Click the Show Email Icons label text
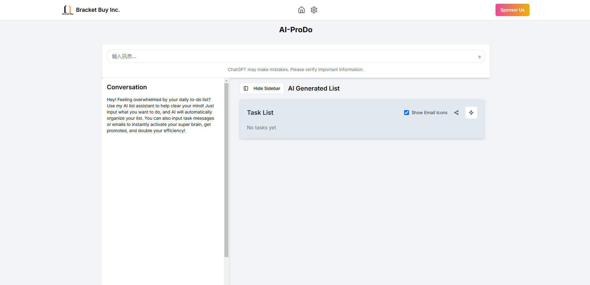Image resolution: width=590 pixels, height=285 pixels. 429,113
